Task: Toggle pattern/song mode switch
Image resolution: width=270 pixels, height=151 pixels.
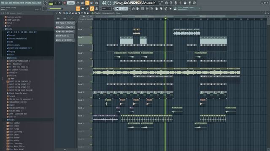Action: tap(51, 3)
